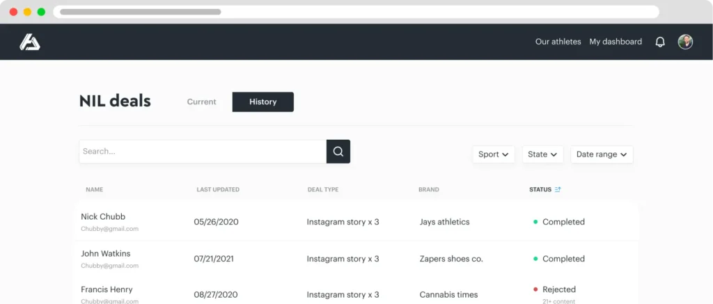This screenshot has width=713, height=304.
Task: Click the browser address bar
Action: coord(356,12)
